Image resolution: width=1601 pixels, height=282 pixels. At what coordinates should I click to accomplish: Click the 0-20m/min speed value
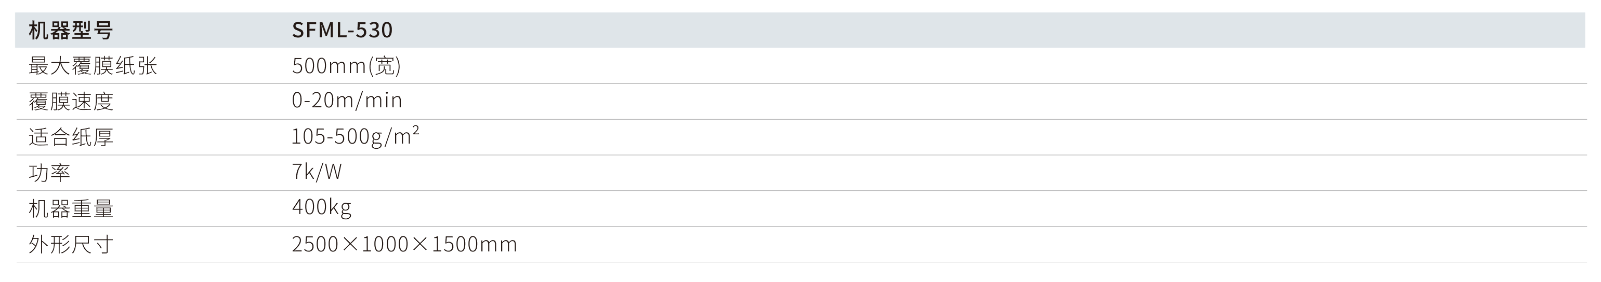click(347, 101)
